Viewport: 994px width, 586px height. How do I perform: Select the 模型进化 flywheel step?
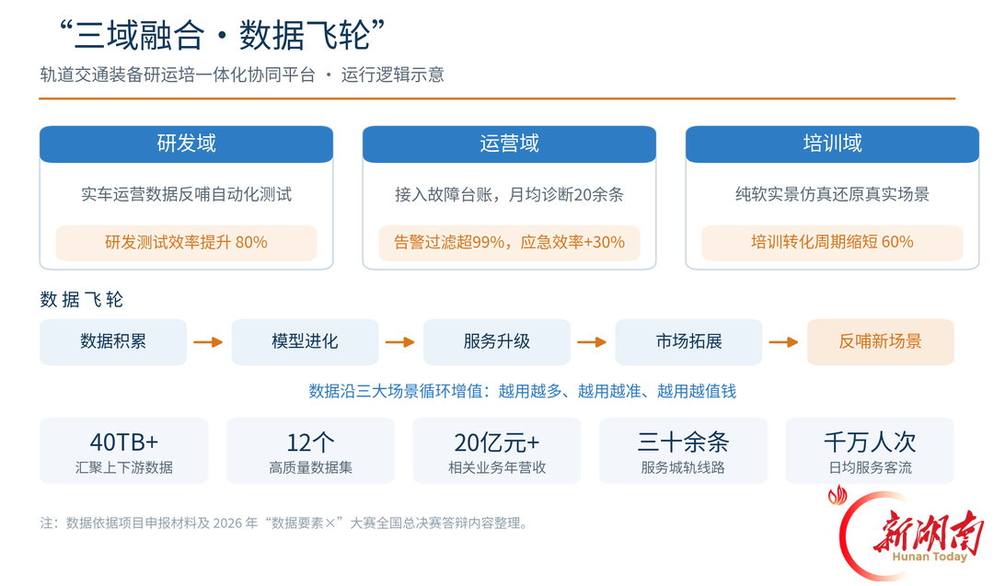pos(305,342)
